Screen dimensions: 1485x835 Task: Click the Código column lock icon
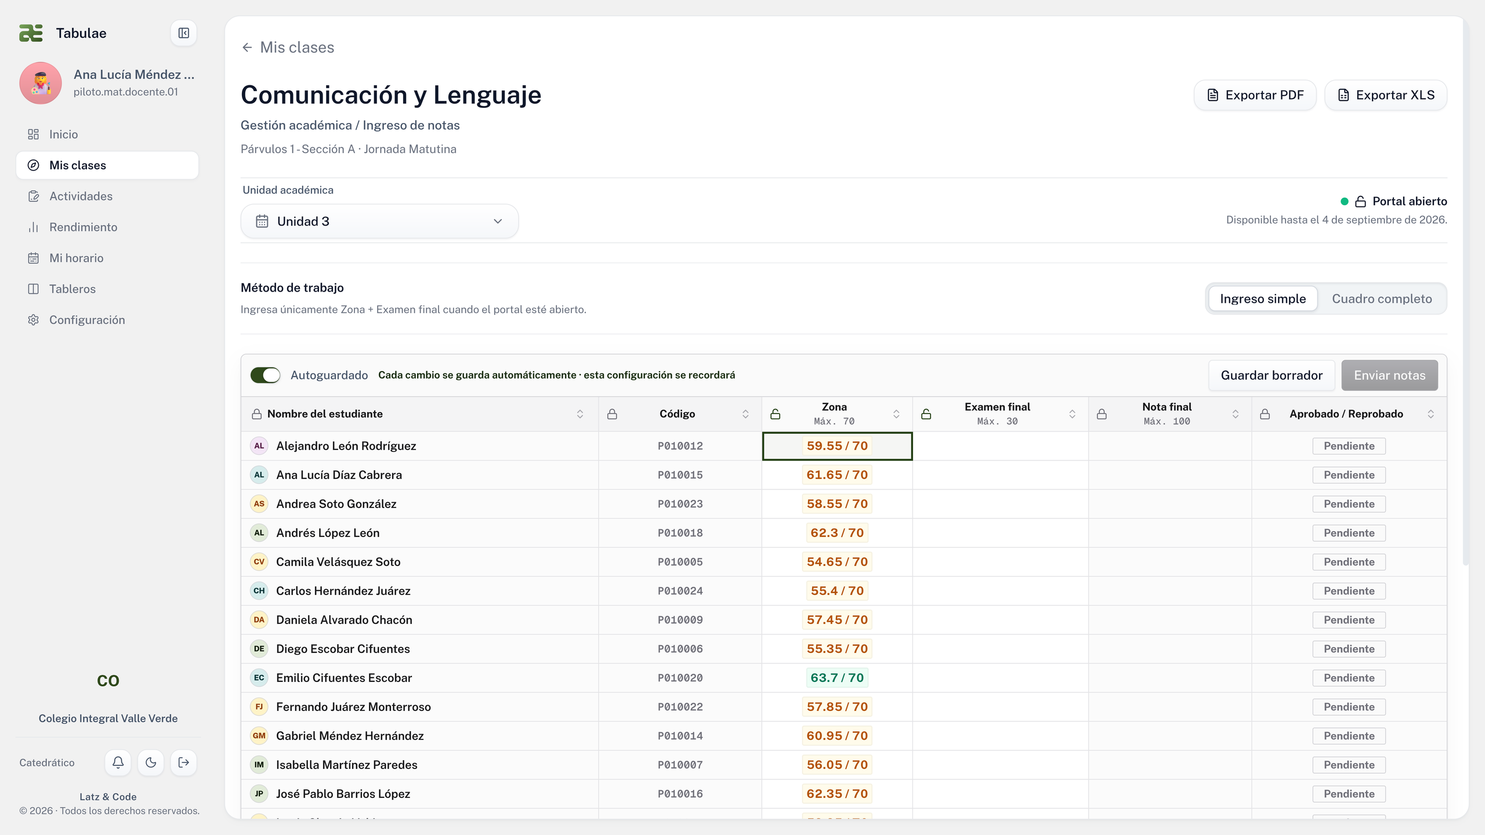click(x=612, y=414)
